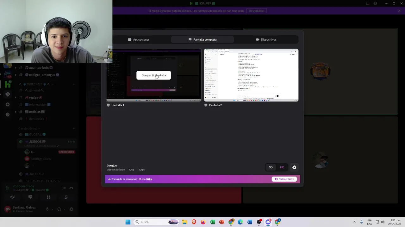
Task: Click the taskbar Buscar search box
Action: (157, 222)
